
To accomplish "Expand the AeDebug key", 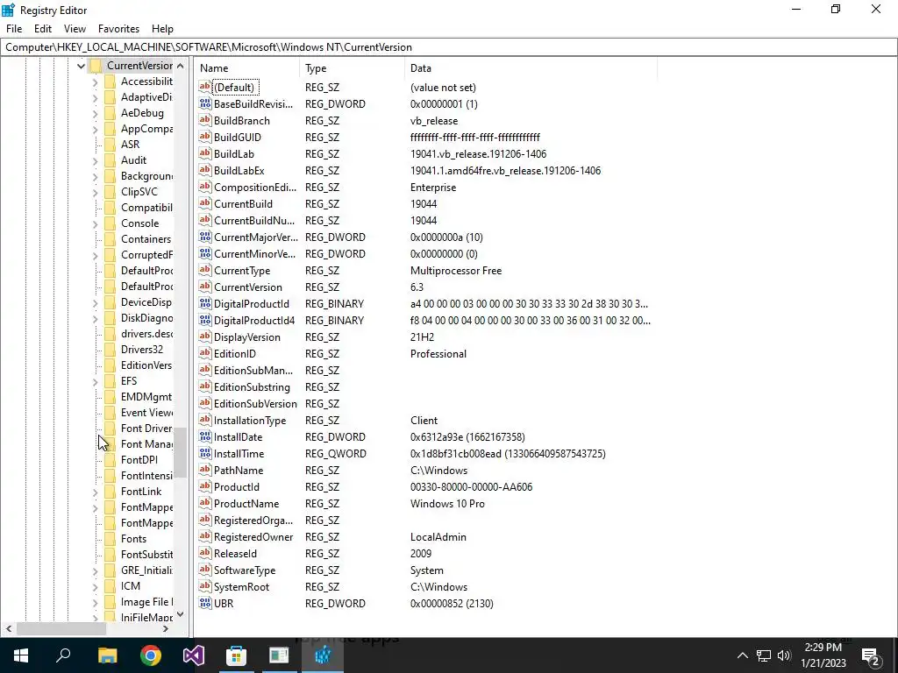I will coord(95,113).
